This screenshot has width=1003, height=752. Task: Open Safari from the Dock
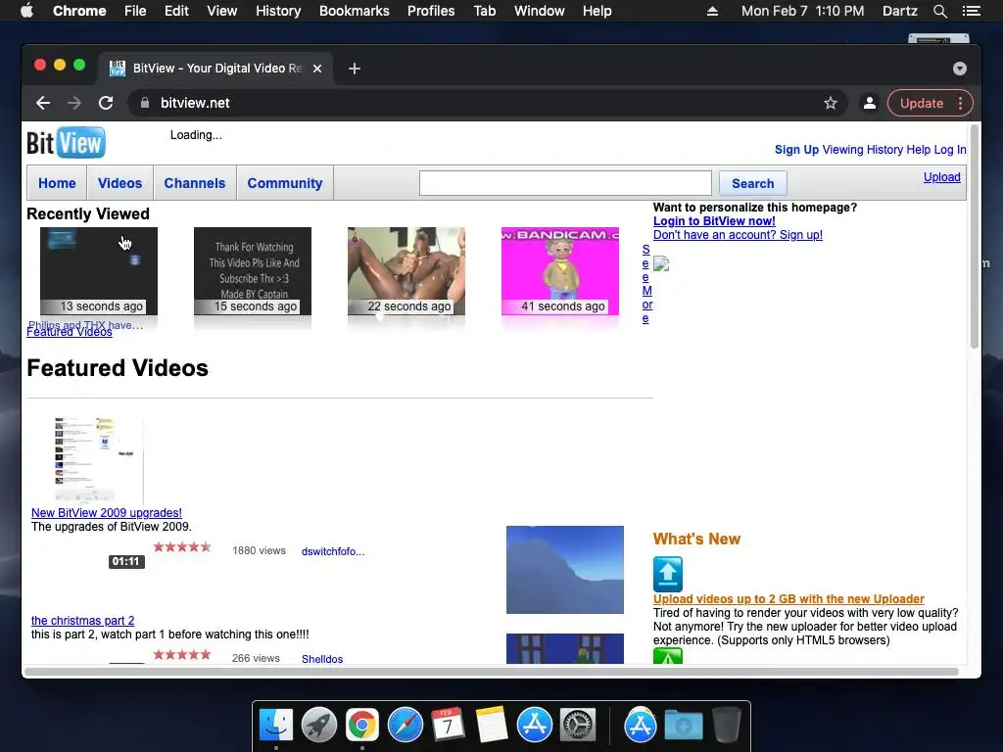[x=405, y=726]
